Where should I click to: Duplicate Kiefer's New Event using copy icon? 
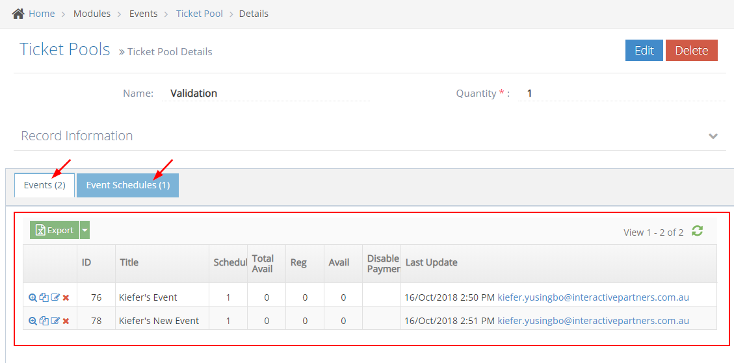(x=44, y=321)
